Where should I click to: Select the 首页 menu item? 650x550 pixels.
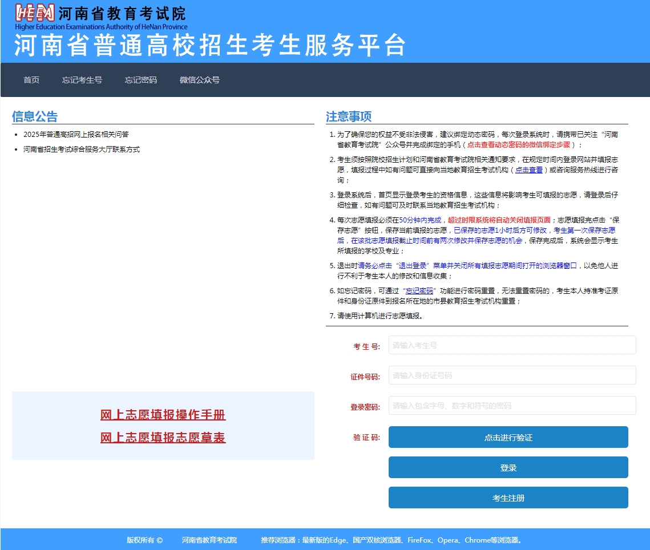point(30,80)
